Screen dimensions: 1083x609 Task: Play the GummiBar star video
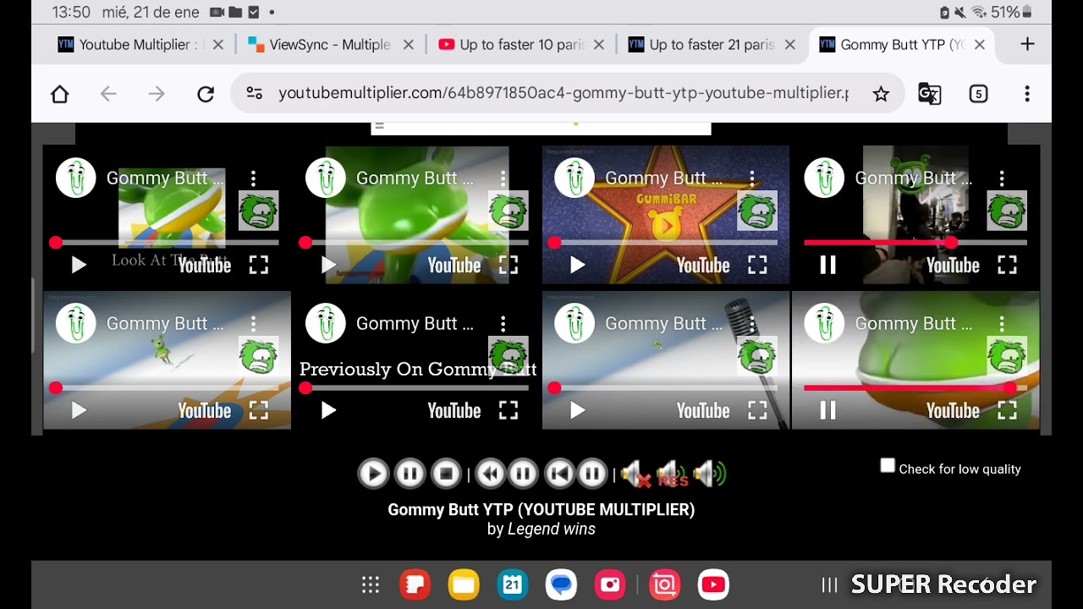[x=578, y=266]
